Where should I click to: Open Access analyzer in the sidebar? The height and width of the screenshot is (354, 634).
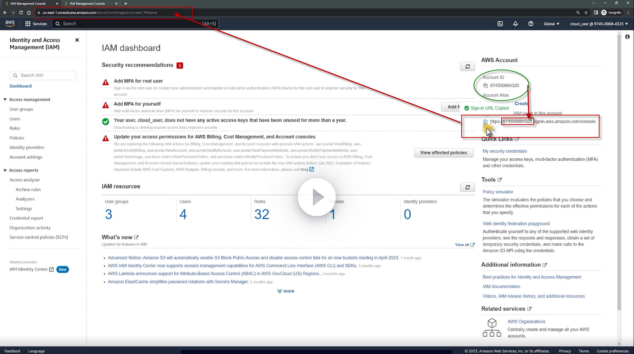pyautogui.click(x=25, y=180)
